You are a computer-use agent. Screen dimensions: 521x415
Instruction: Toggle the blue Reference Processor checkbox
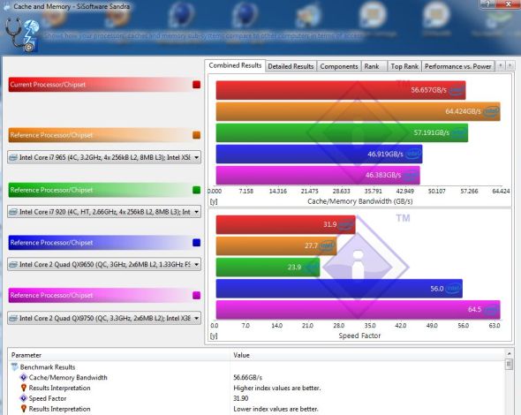196,243
